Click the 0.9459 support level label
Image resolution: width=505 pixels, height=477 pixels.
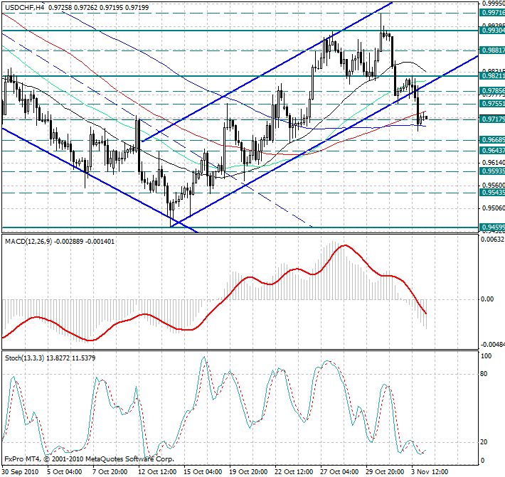[x=492, y=227]
